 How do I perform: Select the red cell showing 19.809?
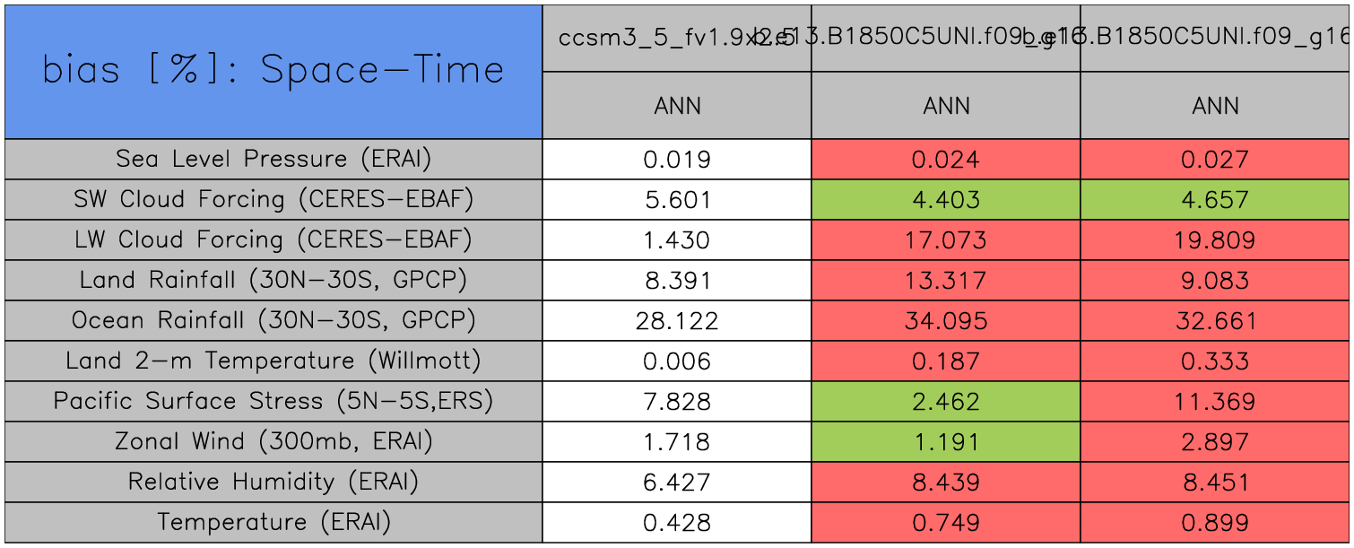1215,240
